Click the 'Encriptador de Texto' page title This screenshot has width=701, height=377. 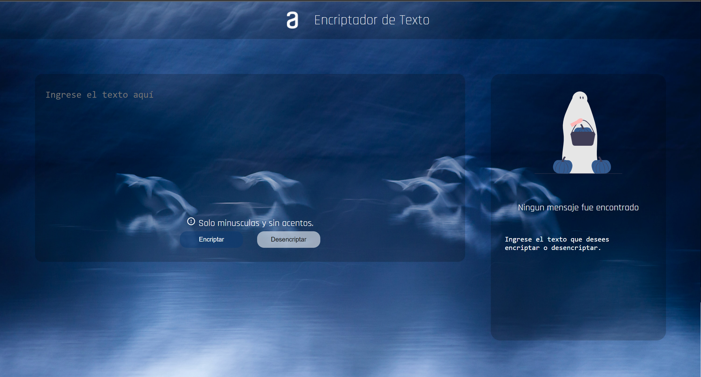point(372,20)
